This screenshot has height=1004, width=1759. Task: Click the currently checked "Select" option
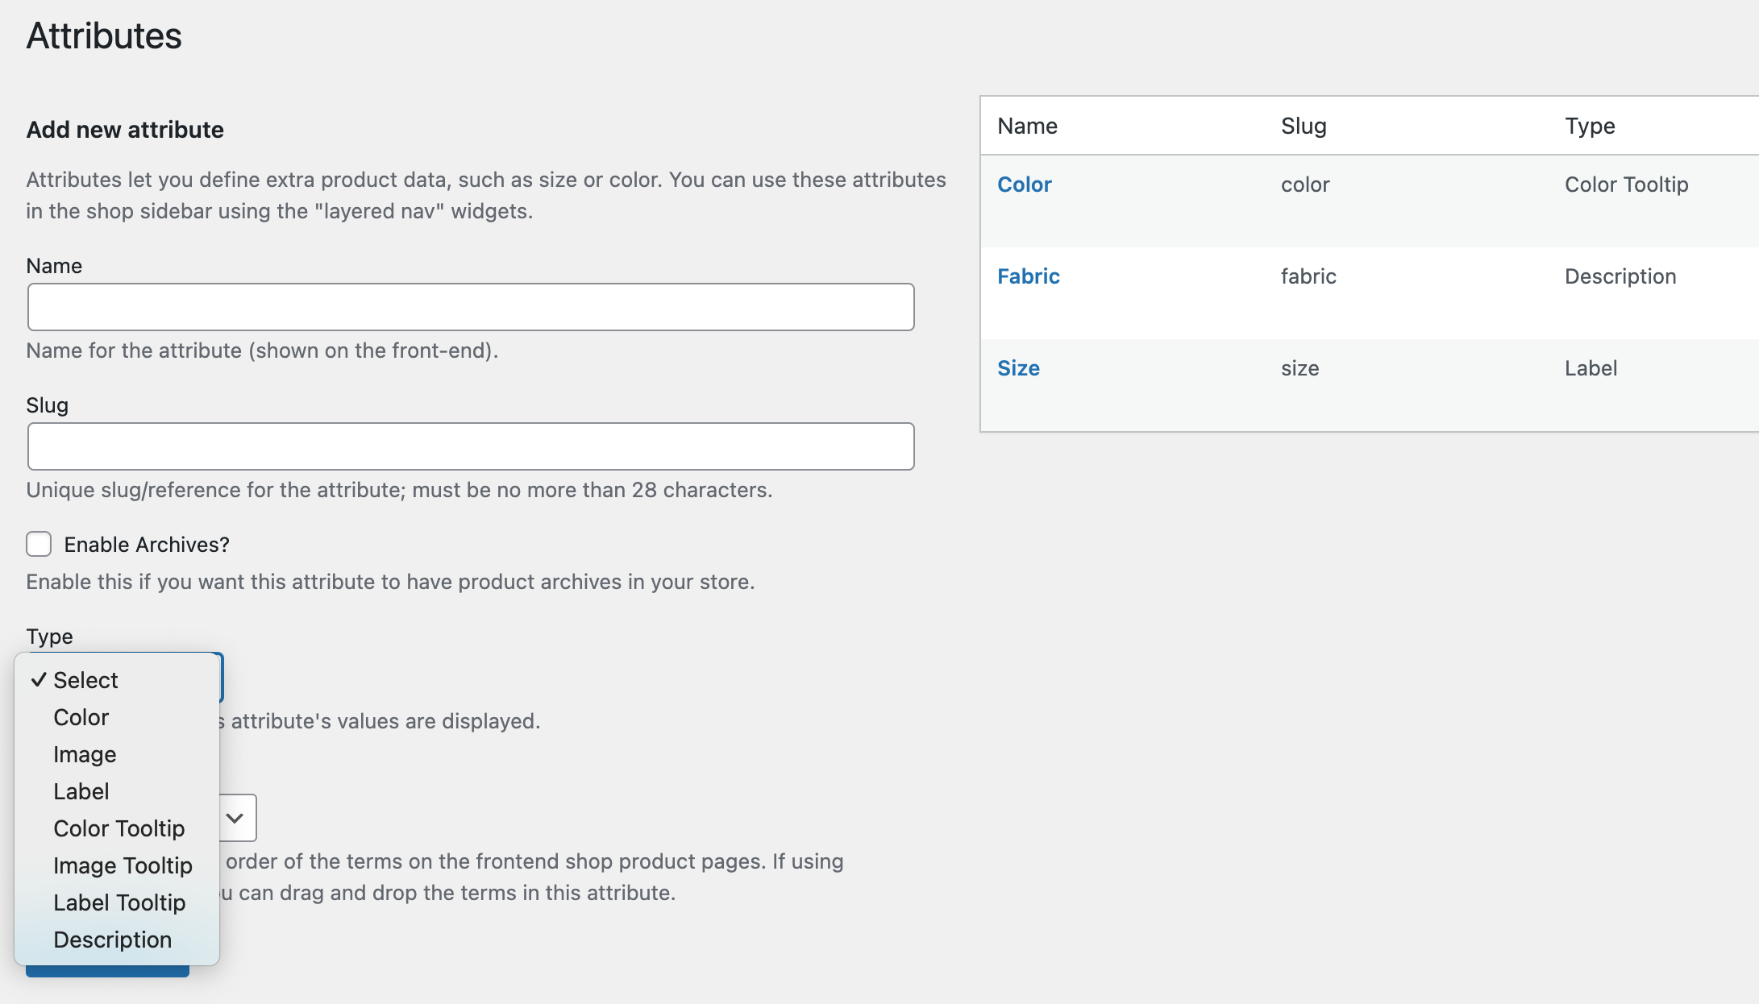(x=85, y=680)
